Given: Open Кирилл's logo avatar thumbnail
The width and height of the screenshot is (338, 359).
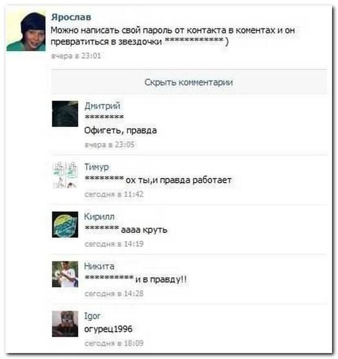Looking at the screenshot, I should (65, 224).
